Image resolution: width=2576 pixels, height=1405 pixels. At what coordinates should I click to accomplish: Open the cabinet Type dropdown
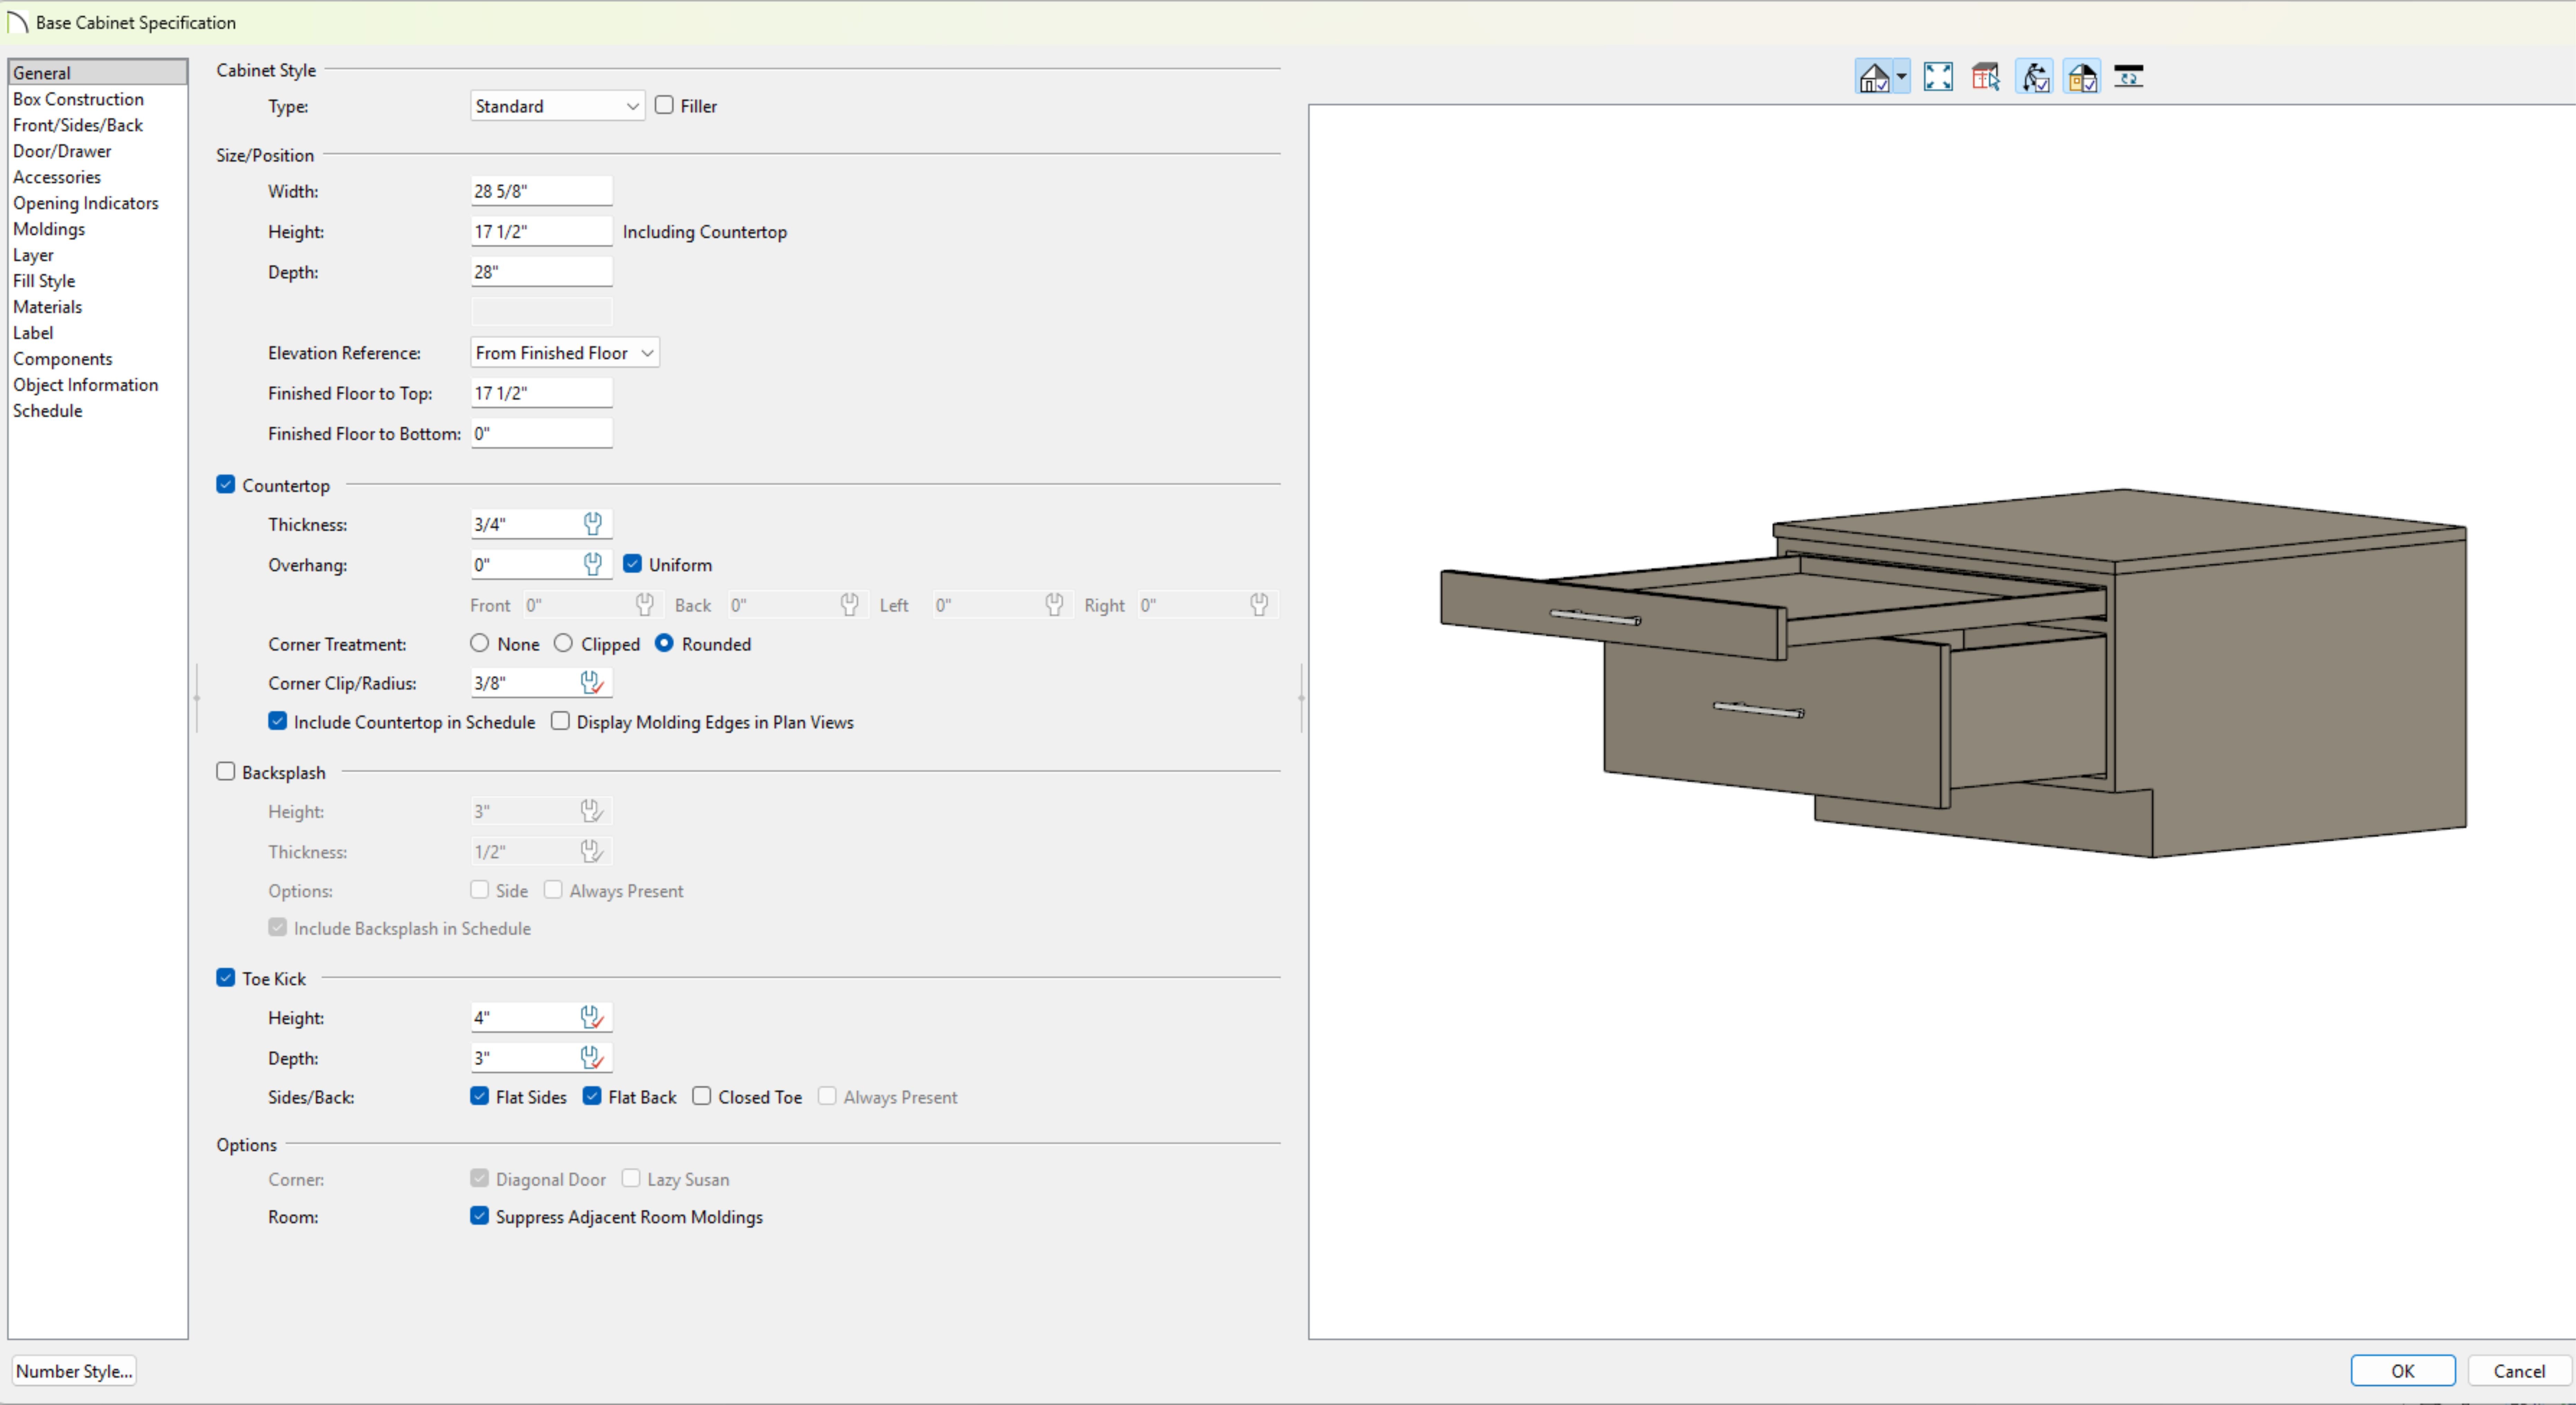(x=557, y=106)
